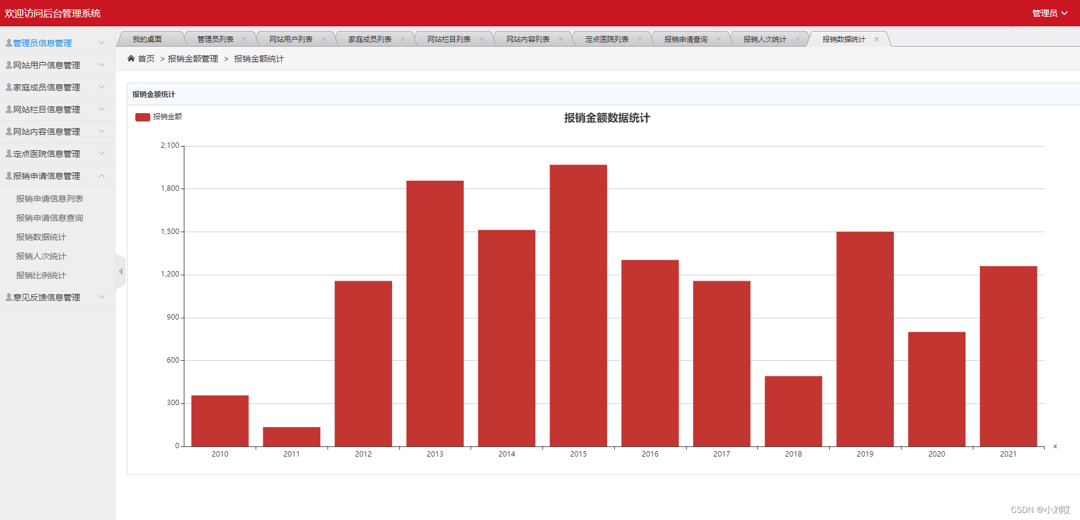Click user icon beside 网站用户信息管理
The height and width of the screenshot is (520, 1080).
point(9,65)
